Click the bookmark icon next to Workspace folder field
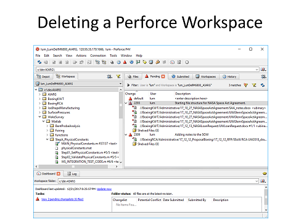Screen dimensions: 296x222 click(263, 181)
